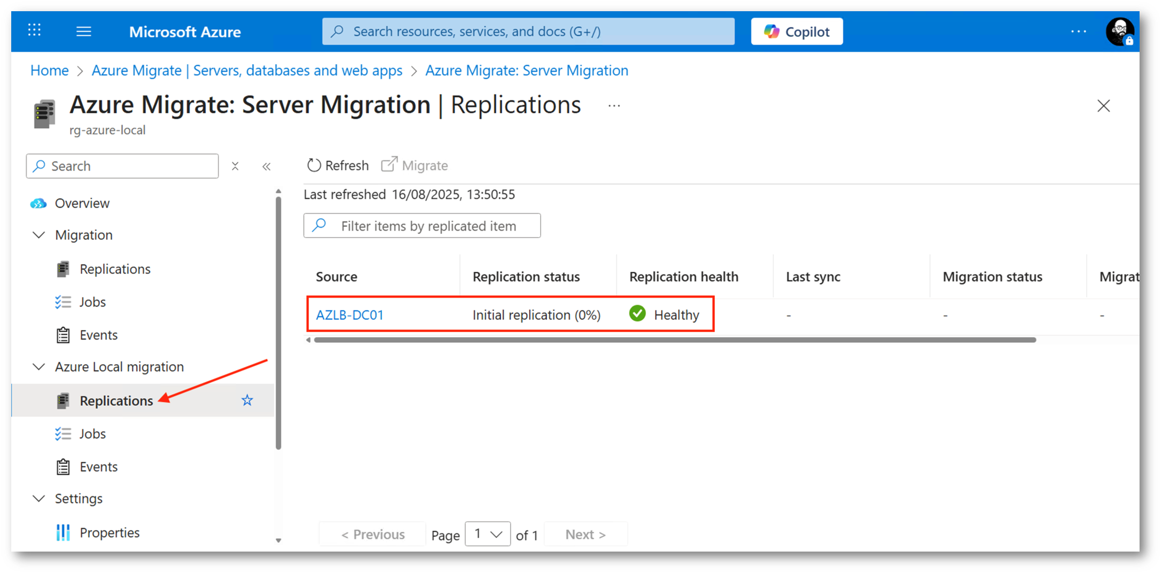The width and height of the screenshot is (1162, 574).
Task: Open Overview in the sidebar
Action: coord(82,203)
